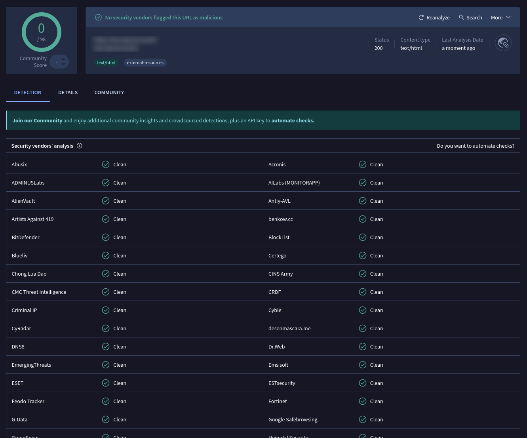The image size is (527, 438).
Task: Click the detection score circle 0/98
Action: tap(41, 32)
